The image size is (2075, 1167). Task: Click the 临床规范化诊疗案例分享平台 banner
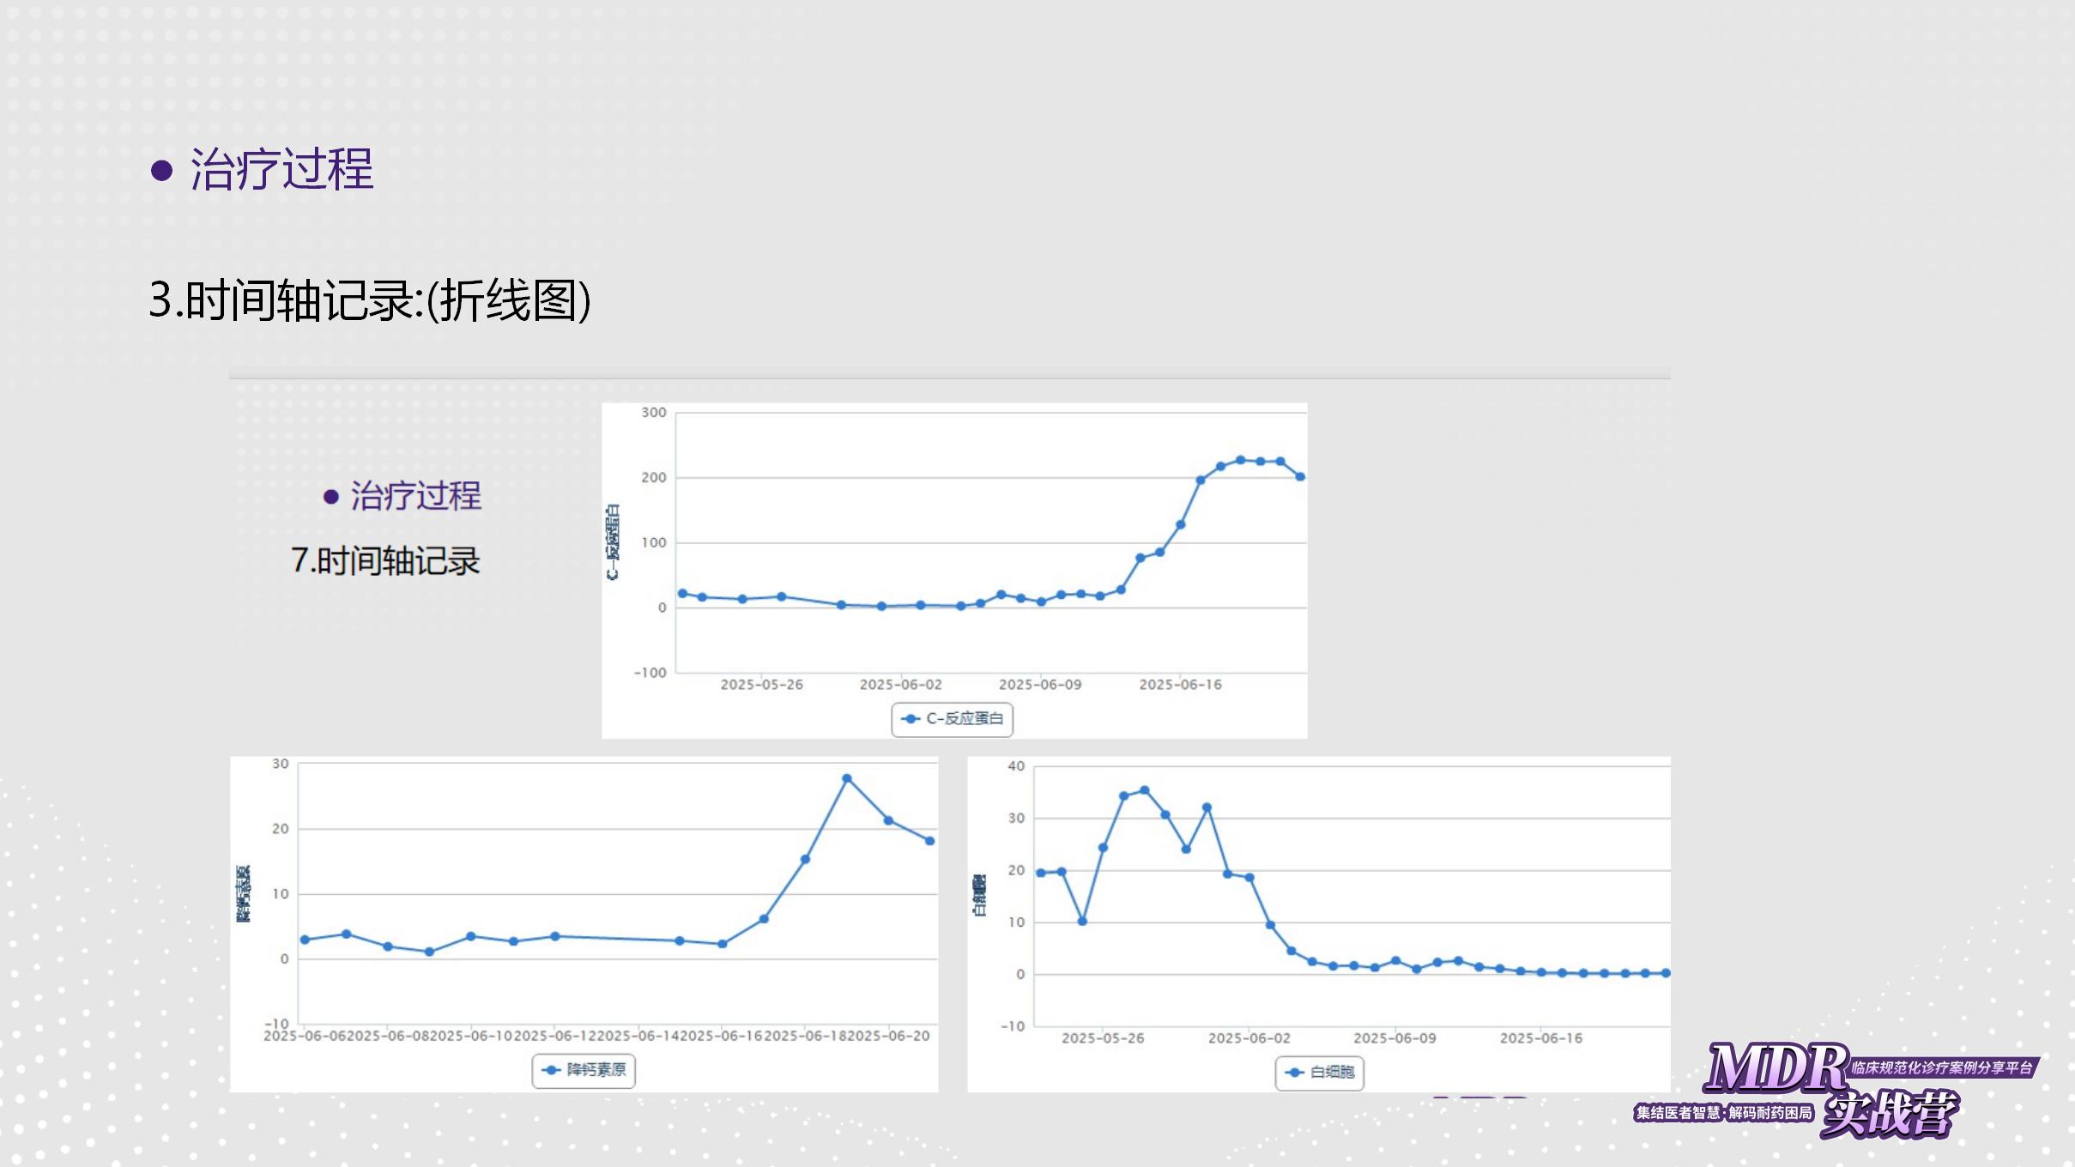(1943, 1068)
